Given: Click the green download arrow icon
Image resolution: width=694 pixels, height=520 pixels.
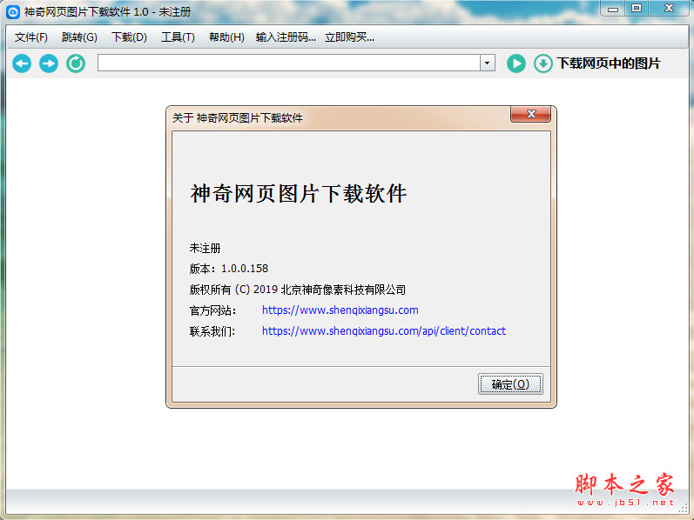Looking at the screenshot, I should click(x=543, y=63).
